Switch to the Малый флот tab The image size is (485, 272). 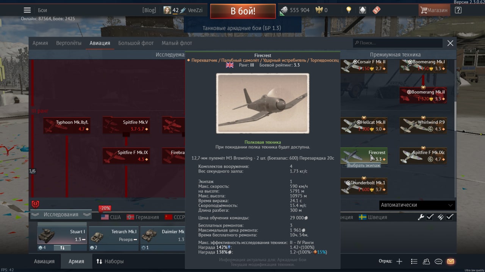(177, 43)
